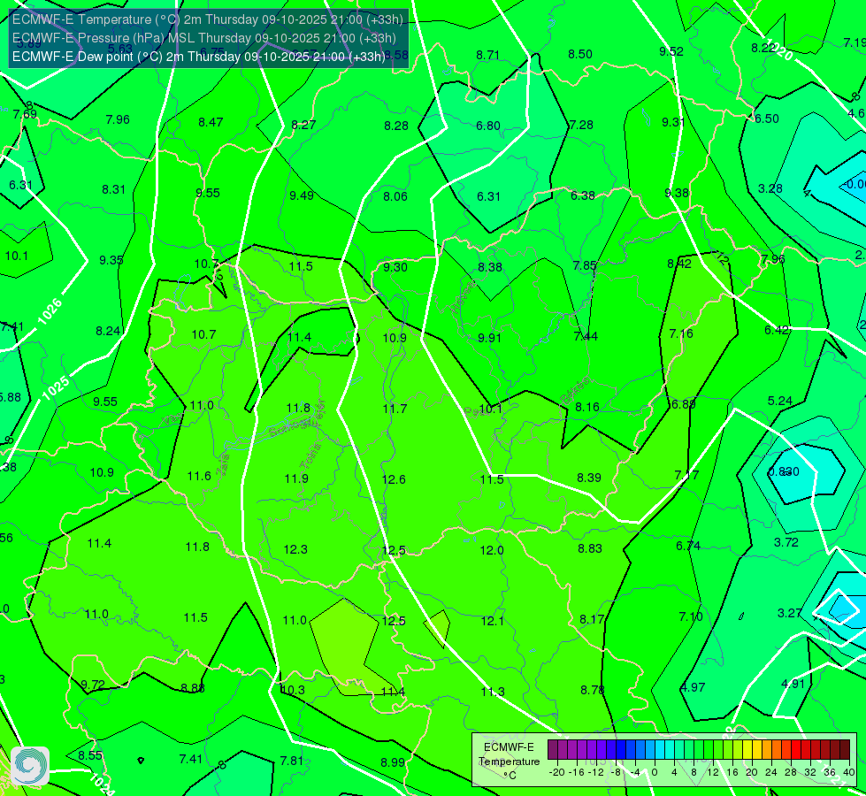Select the ECMWF-E Temperature 2m layer label

(208, 19)
